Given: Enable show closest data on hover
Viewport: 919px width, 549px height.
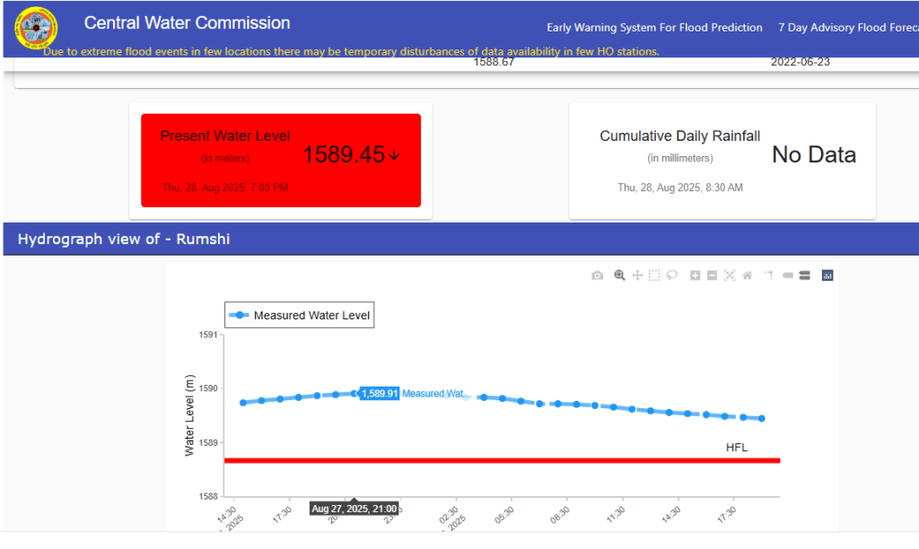Looking at the screenshot, I should coord(787,275).
